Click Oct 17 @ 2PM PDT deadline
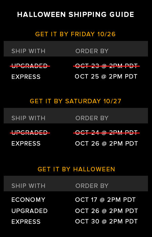The height and width of the screenshot is (237, 152). pos(105,200)
